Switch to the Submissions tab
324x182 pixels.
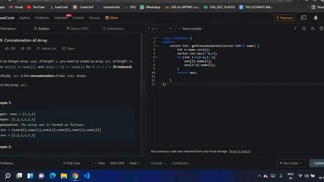113,28
